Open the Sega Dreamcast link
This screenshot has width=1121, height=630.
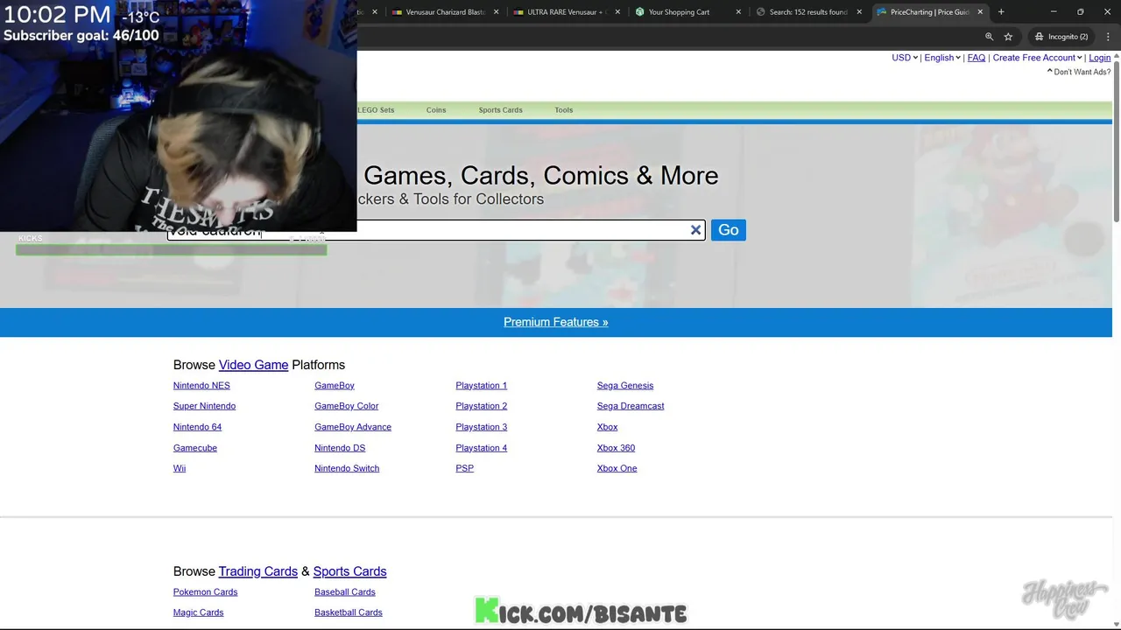pyautogui.click(x=631, y=406)
